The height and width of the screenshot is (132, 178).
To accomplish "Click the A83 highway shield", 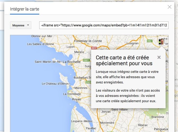I will click(94, 48).
